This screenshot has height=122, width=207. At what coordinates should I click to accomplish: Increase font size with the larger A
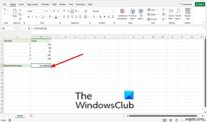click(x=54, y=11)
